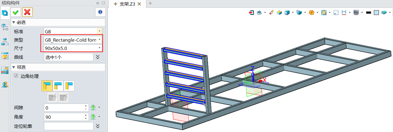Image resolution: width=393 pixels, height=132 pixels.
Task: Open the 标准 GB dropdown
Action: (99, 31)
